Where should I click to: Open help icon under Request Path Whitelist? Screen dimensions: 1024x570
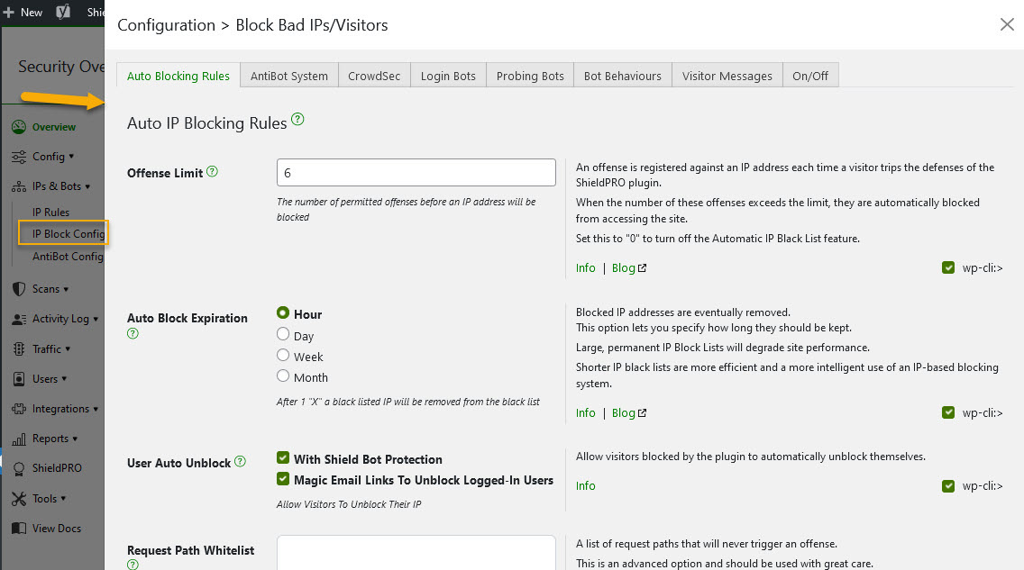coord(133,565)
